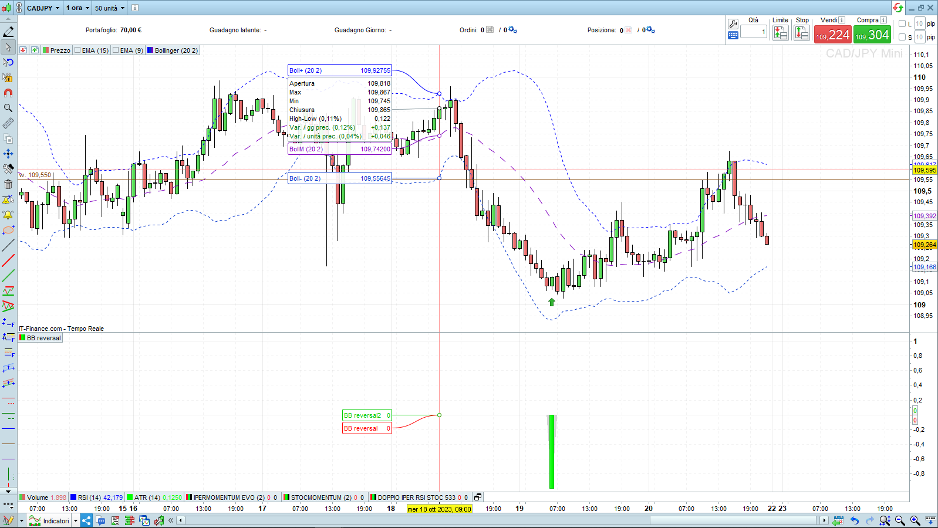Click the green up-arrow icon beside Prezzo
938x528 pixels.
click(35, 50)
